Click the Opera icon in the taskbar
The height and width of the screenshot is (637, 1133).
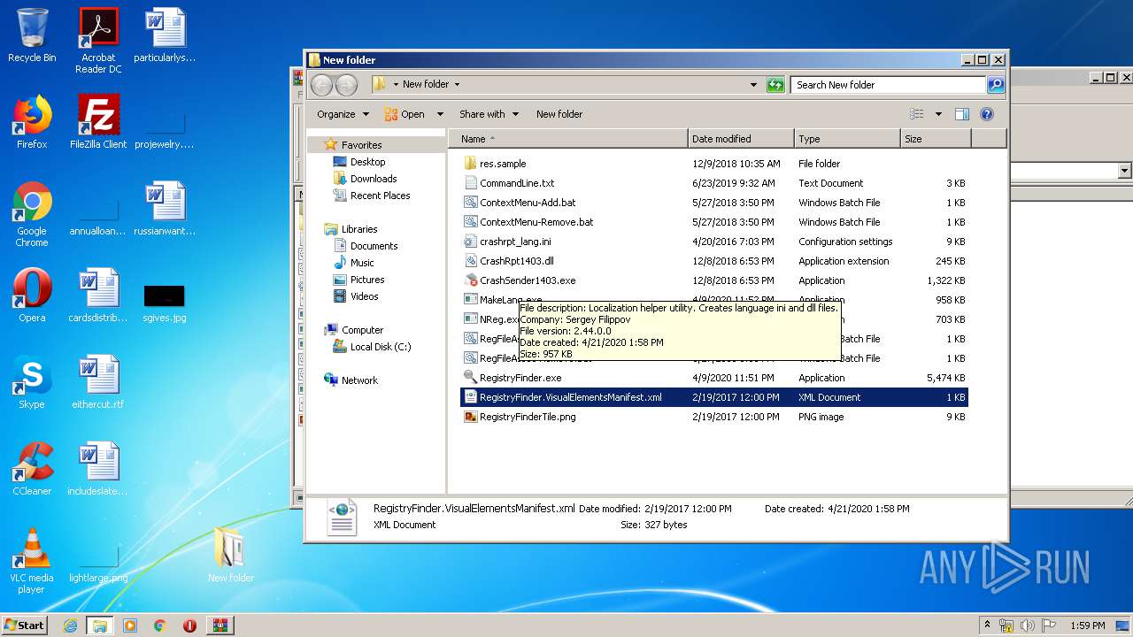point(189,625)
